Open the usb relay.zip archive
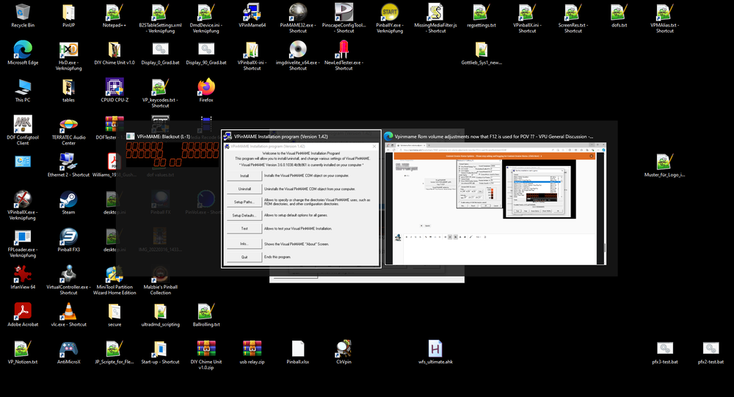The image size is (734, 397). click(x=252, y=349)
